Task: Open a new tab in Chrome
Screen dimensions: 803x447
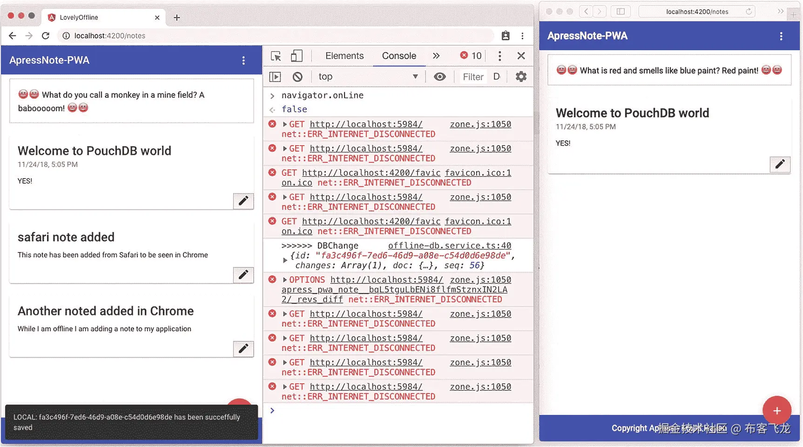Action: (177, 18)
